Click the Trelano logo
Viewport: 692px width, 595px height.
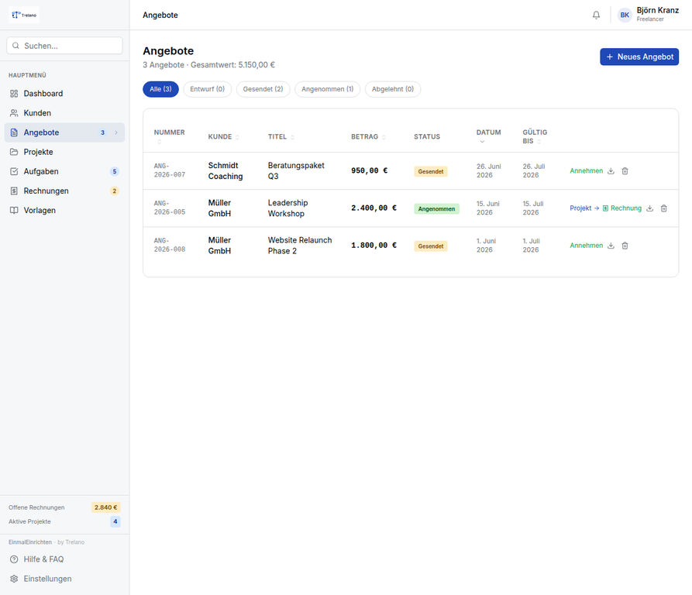pyautogui.click(x=24, y=15)
